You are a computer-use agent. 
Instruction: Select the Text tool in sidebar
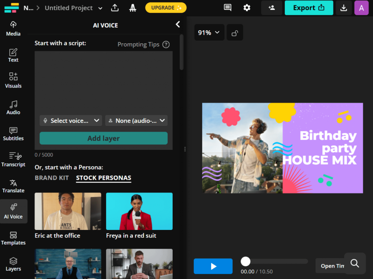pos(13,55)
